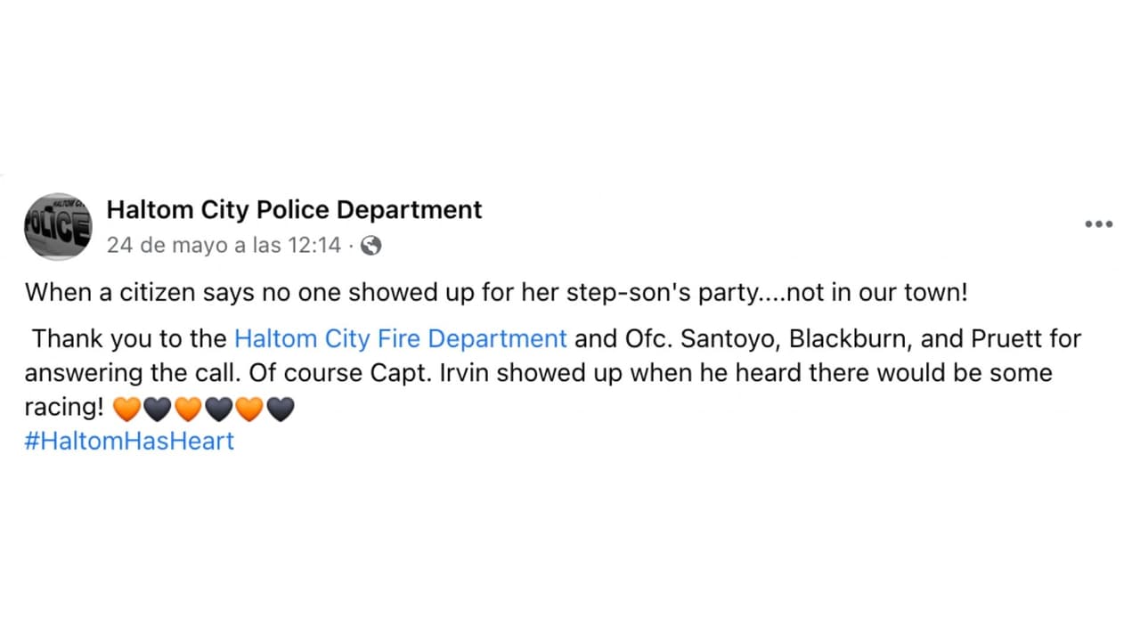1140x641 pixels.
Task: Visit the Haltom City Fire Department link
Action: pos(400,339)
